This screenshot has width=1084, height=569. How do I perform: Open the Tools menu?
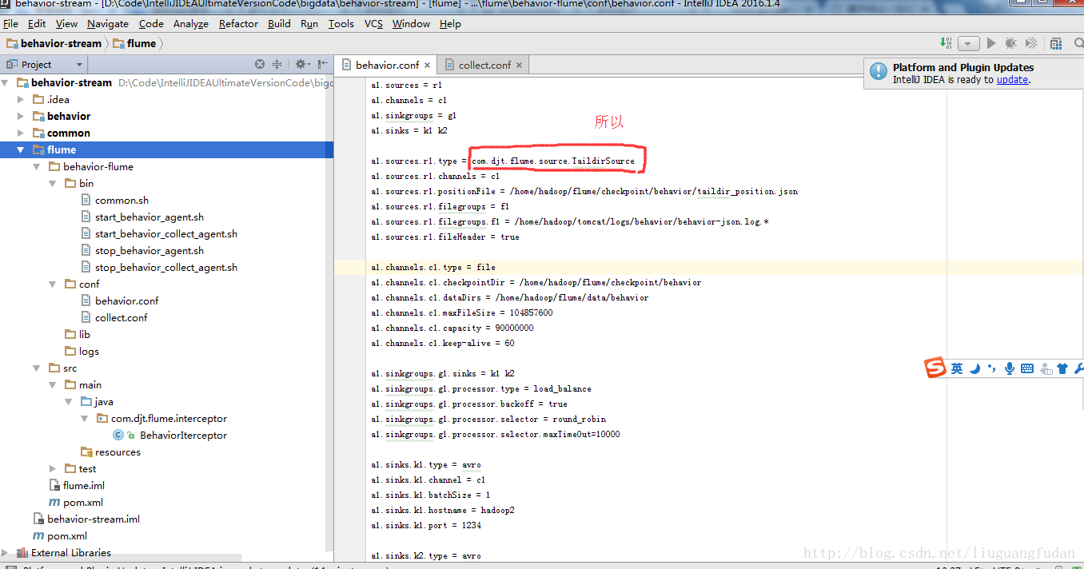pyautogui.click(x=341, y=23)
